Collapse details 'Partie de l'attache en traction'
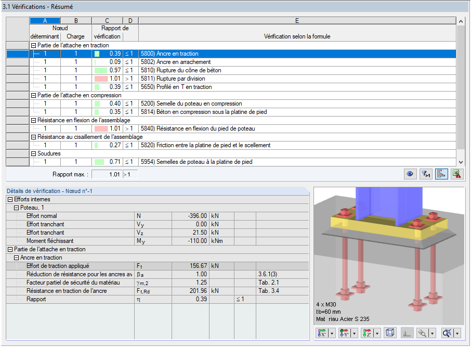Image resolution: width=471 pixels, height=347 pixels. (x=10, y=249)
